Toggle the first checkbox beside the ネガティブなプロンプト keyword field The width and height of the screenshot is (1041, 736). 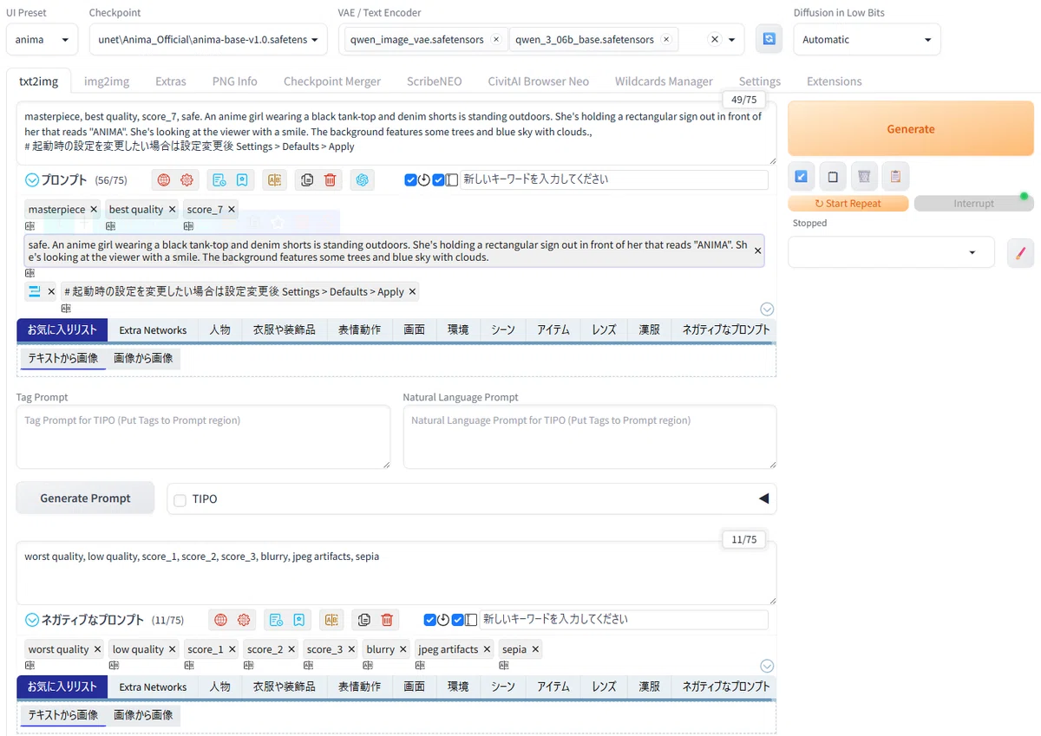coord(429,620)
